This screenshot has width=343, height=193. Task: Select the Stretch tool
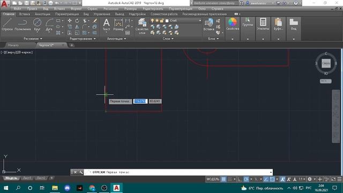pyautogui.click(x=70, y=33)
